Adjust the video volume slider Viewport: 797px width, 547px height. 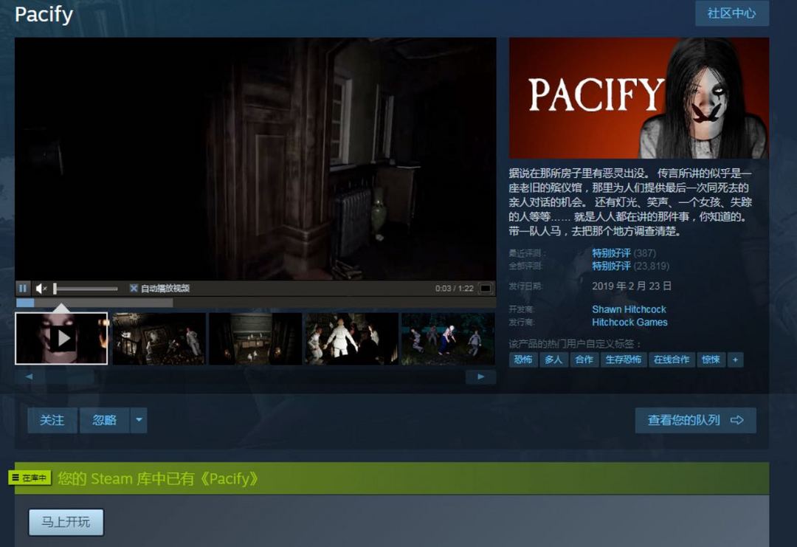click(85, 289)
